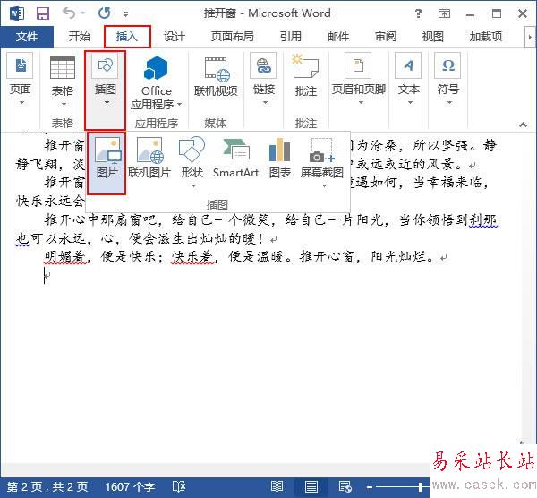Expand the 插图 illustrations group

pyautogui.click(x=105, y=90)
